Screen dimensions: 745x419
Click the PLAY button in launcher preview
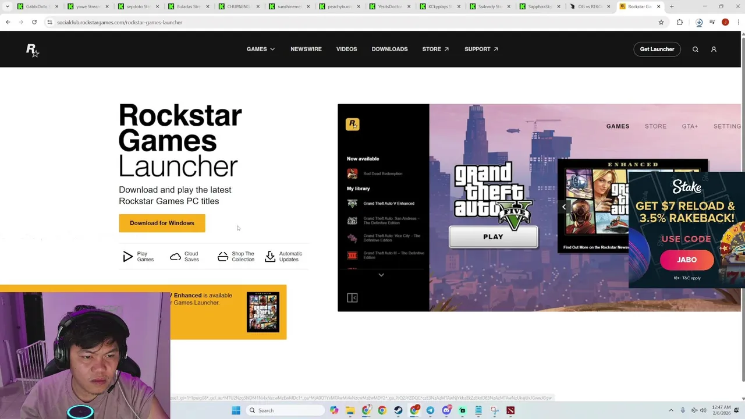click(x=493, y=237)
